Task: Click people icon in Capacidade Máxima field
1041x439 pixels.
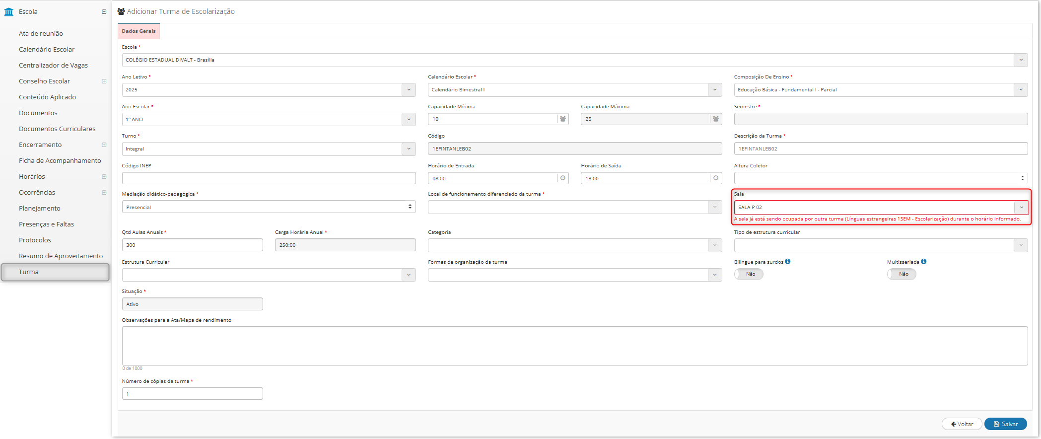Action: (x=715, y=119)
